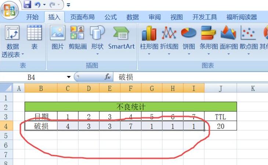Image resolution: width=268 pixels, height=165 pixels.
Task: Open the 福昕阅读器 tab
Action: [x=242, y=17]
